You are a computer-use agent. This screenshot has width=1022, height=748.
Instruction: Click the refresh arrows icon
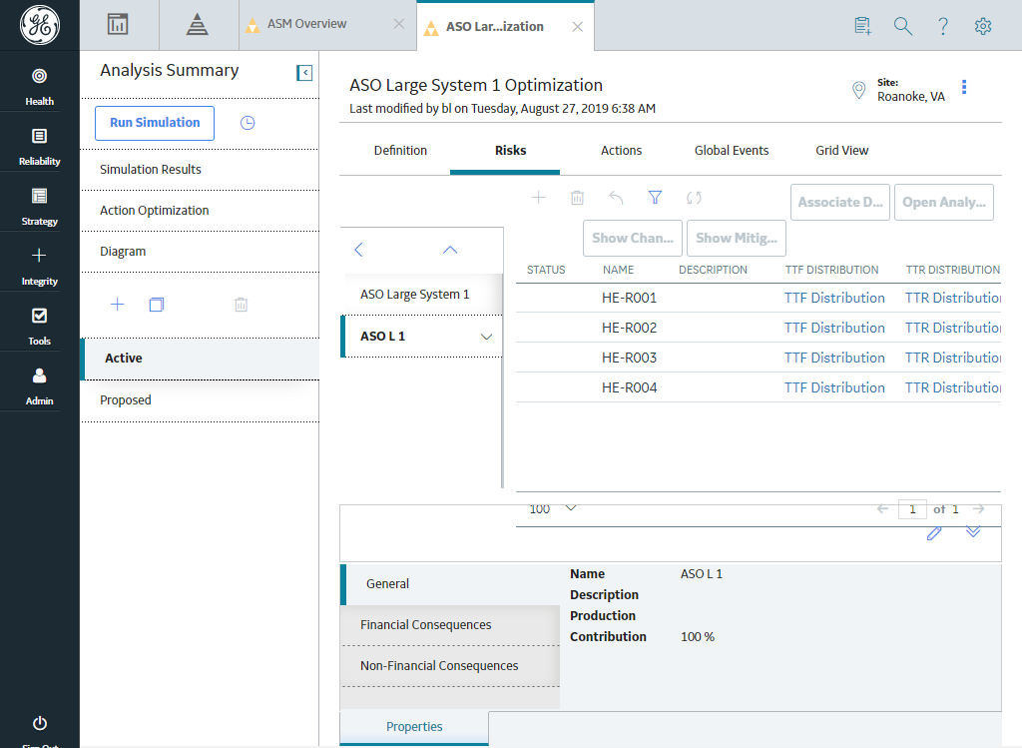pyautogui.click(x=695, y=198)
